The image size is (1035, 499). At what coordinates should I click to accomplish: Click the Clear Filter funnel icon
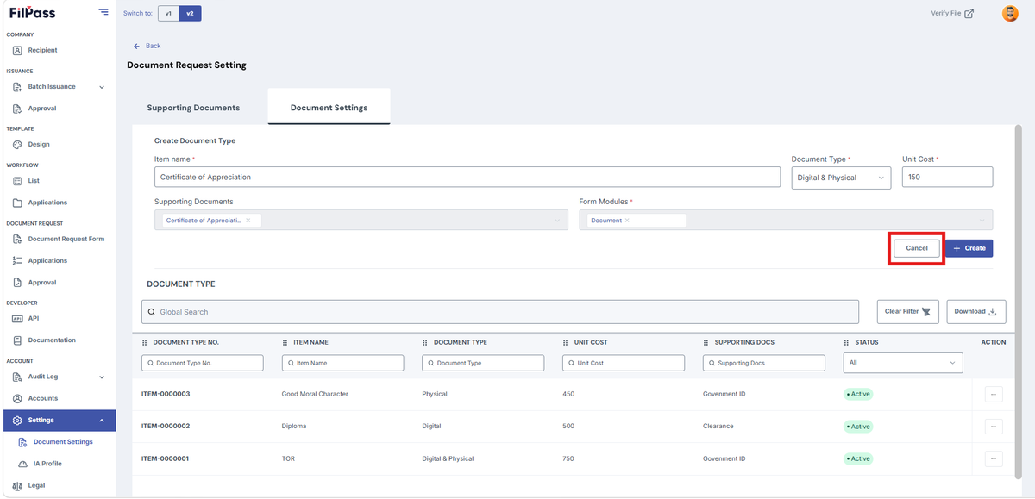tap(926, 312)
